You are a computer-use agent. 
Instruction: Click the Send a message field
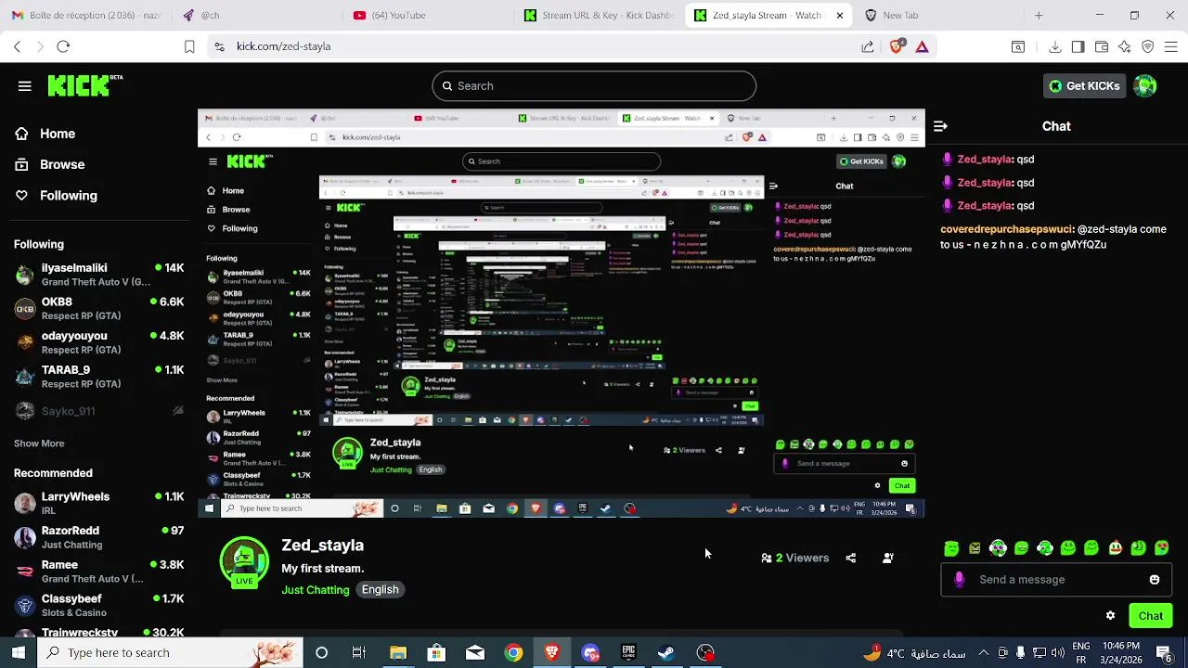[x=1055, y=580]
